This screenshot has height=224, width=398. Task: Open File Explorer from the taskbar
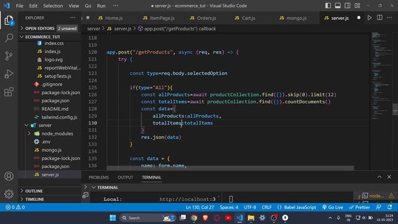(x=251, y=218)
